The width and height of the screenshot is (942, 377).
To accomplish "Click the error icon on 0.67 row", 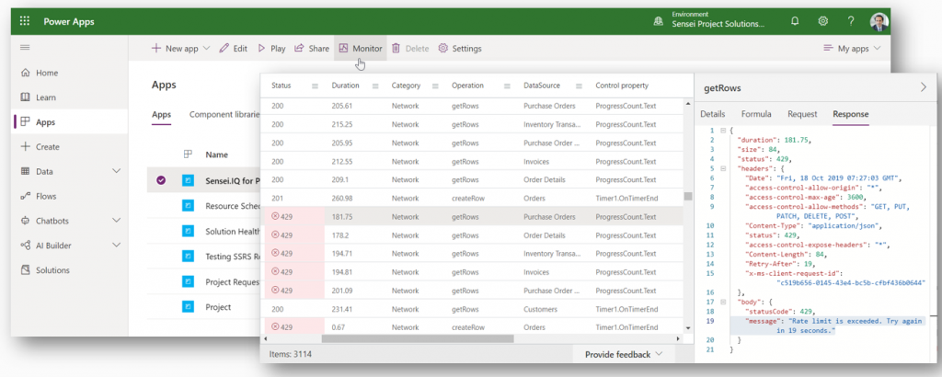I will click(275, 326).
